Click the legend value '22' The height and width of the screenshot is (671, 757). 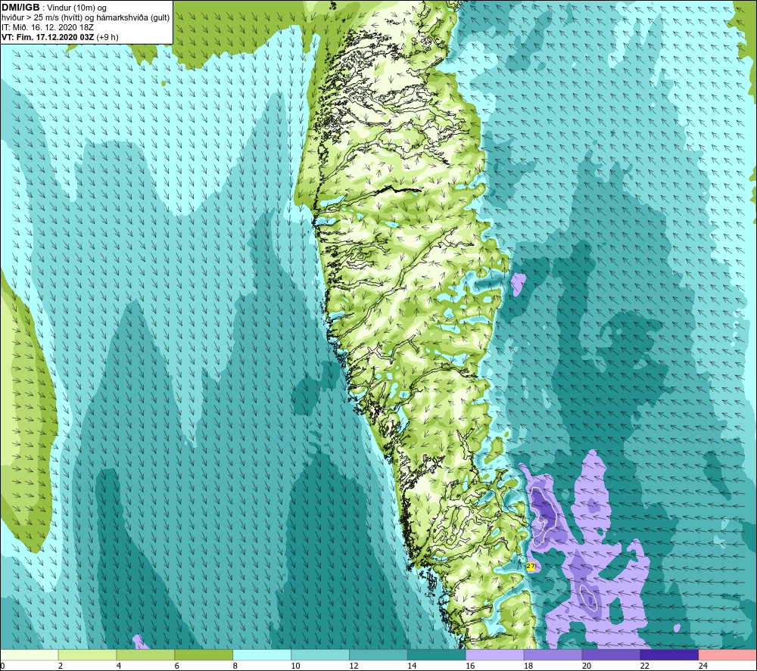(644, 666)
